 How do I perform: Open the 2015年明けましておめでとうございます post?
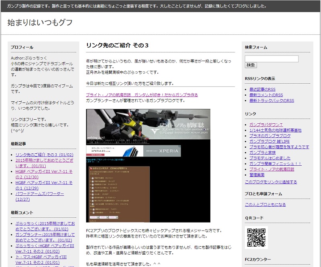[x=44, y=163]
